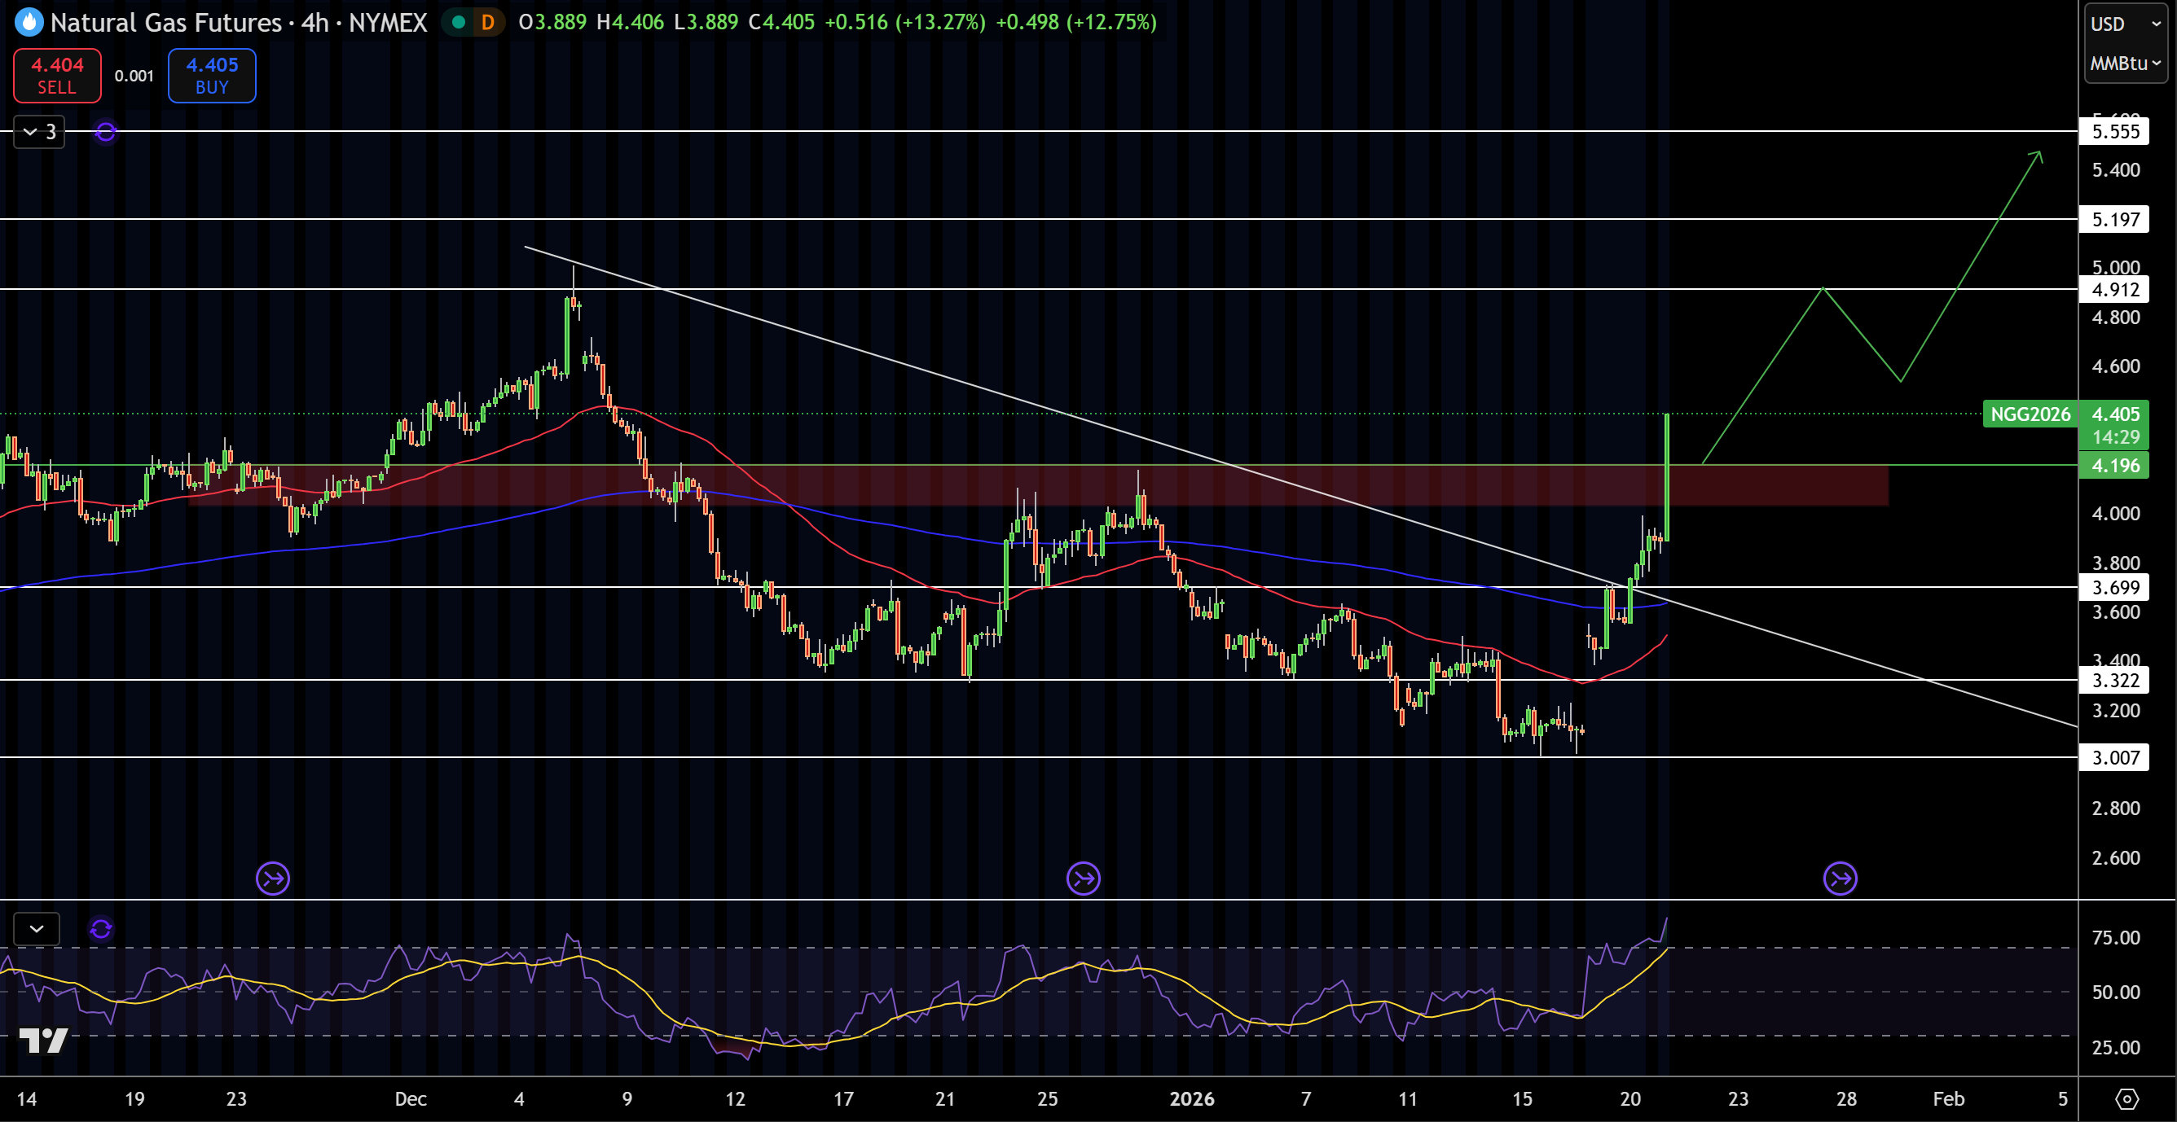The image size is (2177, 1122).
Task: Click the 4.404 SELL button
Action: click(58, 75)
